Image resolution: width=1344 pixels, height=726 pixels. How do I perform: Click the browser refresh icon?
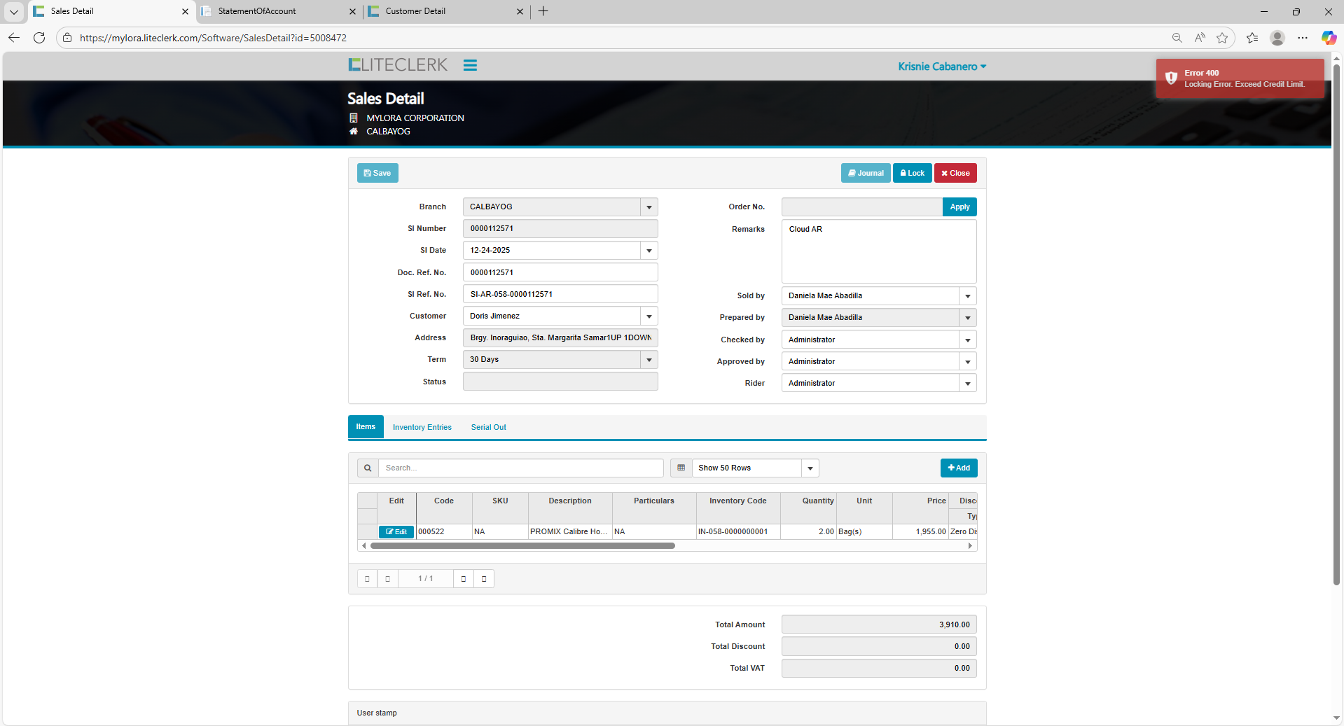click(39, 38)
